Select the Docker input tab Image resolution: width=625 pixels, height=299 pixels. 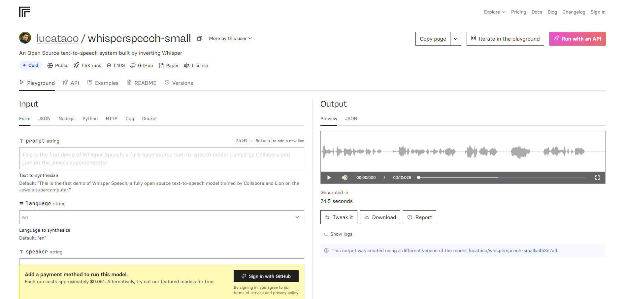click(x=149, y=118)
